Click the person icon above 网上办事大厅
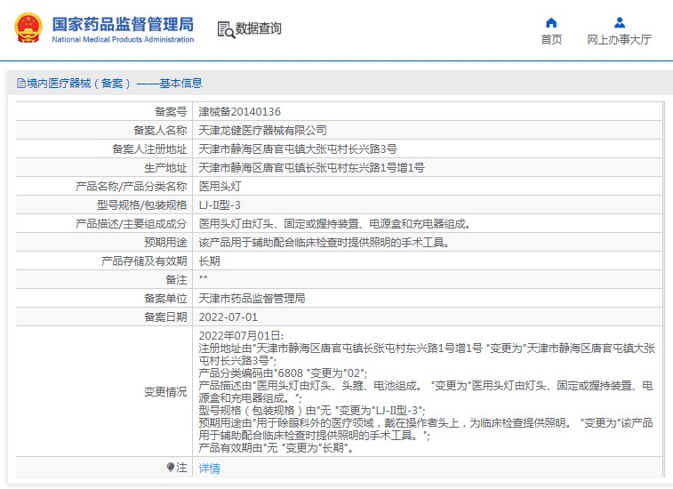 [x=619, y=22]
